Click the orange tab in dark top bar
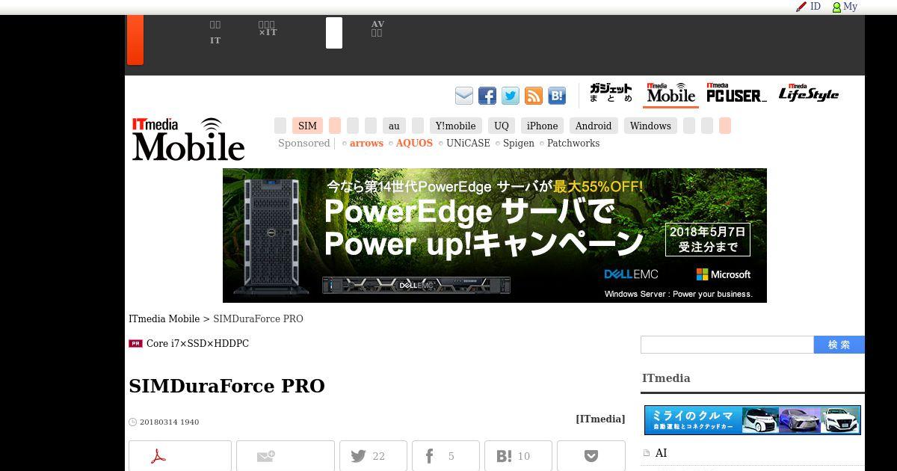 click(x=135, y=40)
